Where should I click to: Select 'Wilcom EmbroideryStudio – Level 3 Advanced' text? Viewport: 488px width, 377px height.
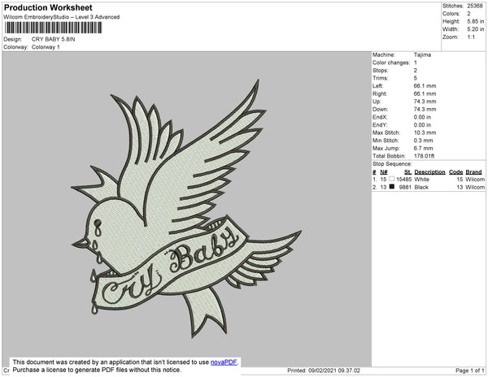62,17
